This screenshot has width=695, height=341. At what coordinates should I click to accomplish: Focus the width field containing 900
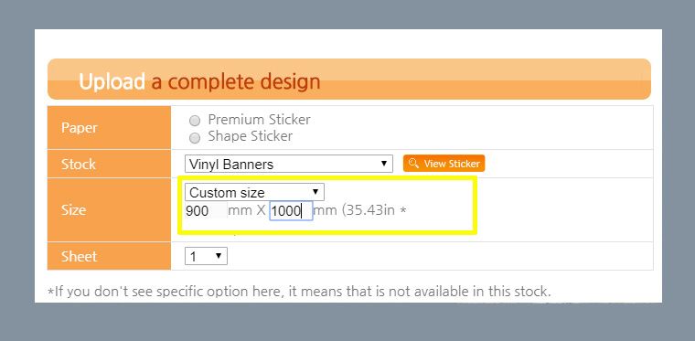pyautogui.click(x=206, y=211)
